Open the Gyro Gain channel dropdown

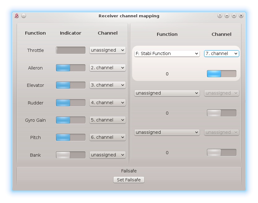pyautogui.click(x=107, y=120)
